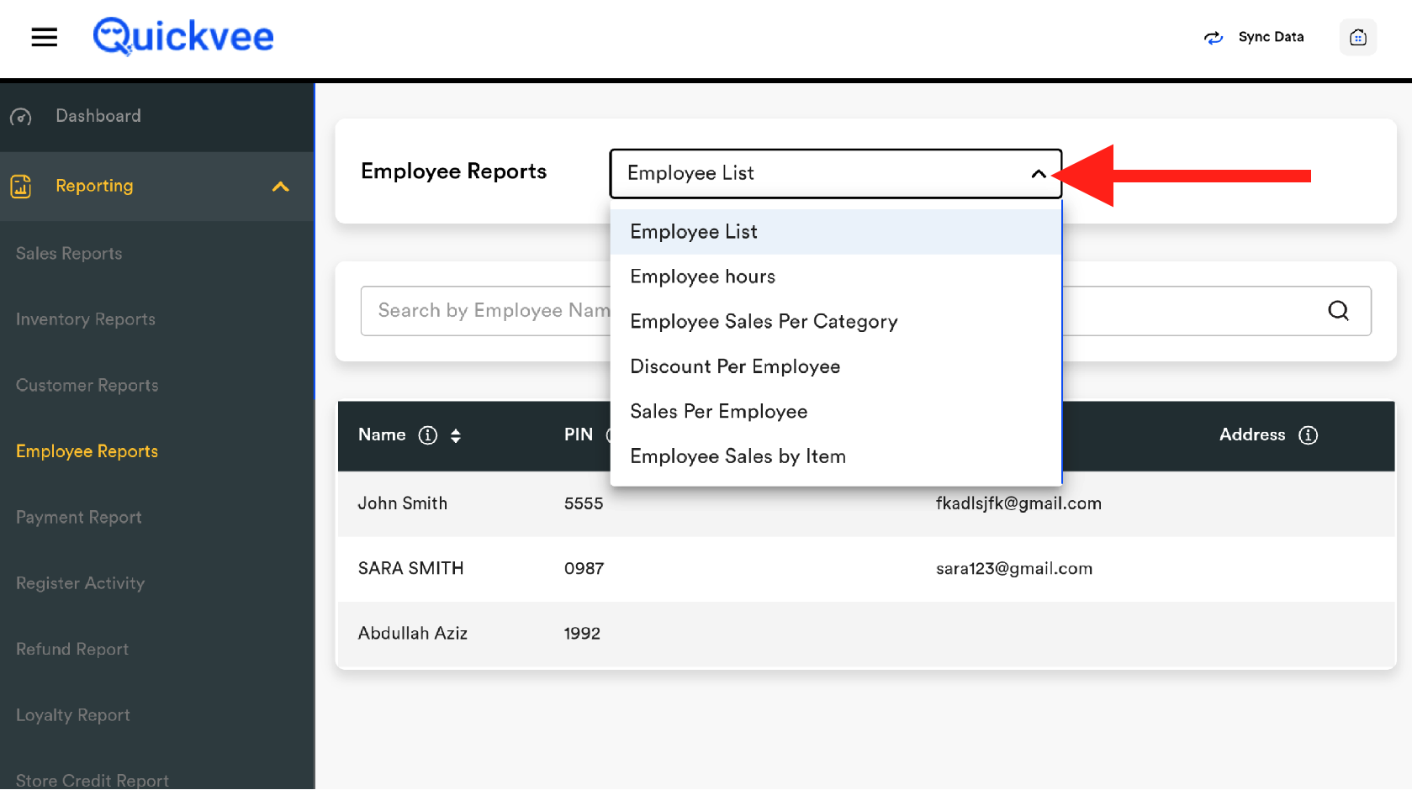
Task: Select Discount Per Employee option
Action: click(x=734, y=366)
